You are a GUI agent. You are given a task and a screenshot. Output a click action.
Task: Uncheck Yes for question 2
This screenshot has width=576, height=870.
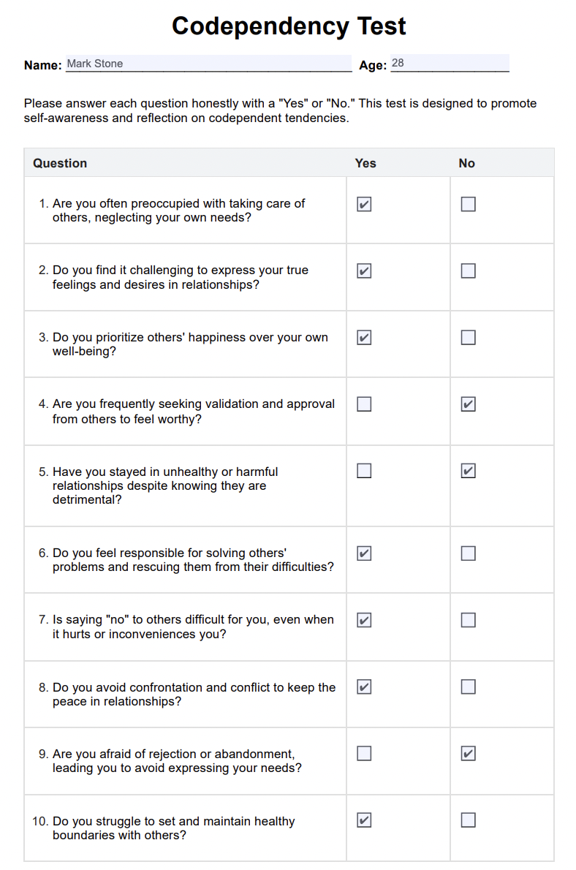click(x=364, y=271)
